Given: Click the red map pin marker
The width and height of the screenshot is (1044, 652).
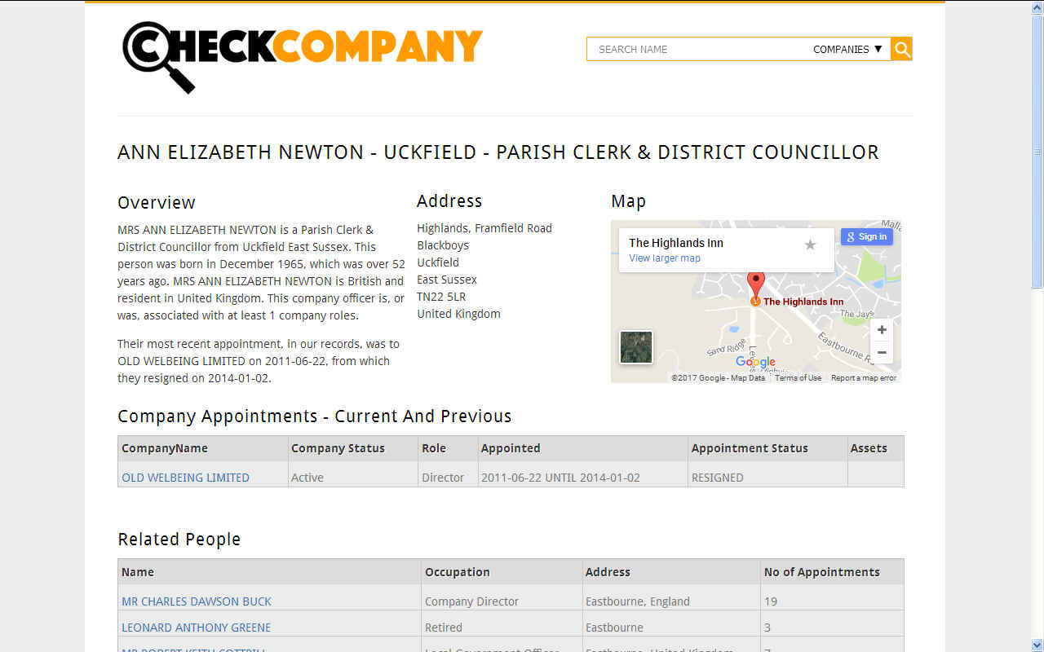Looking at the screenshot, I should coord(756,284).
